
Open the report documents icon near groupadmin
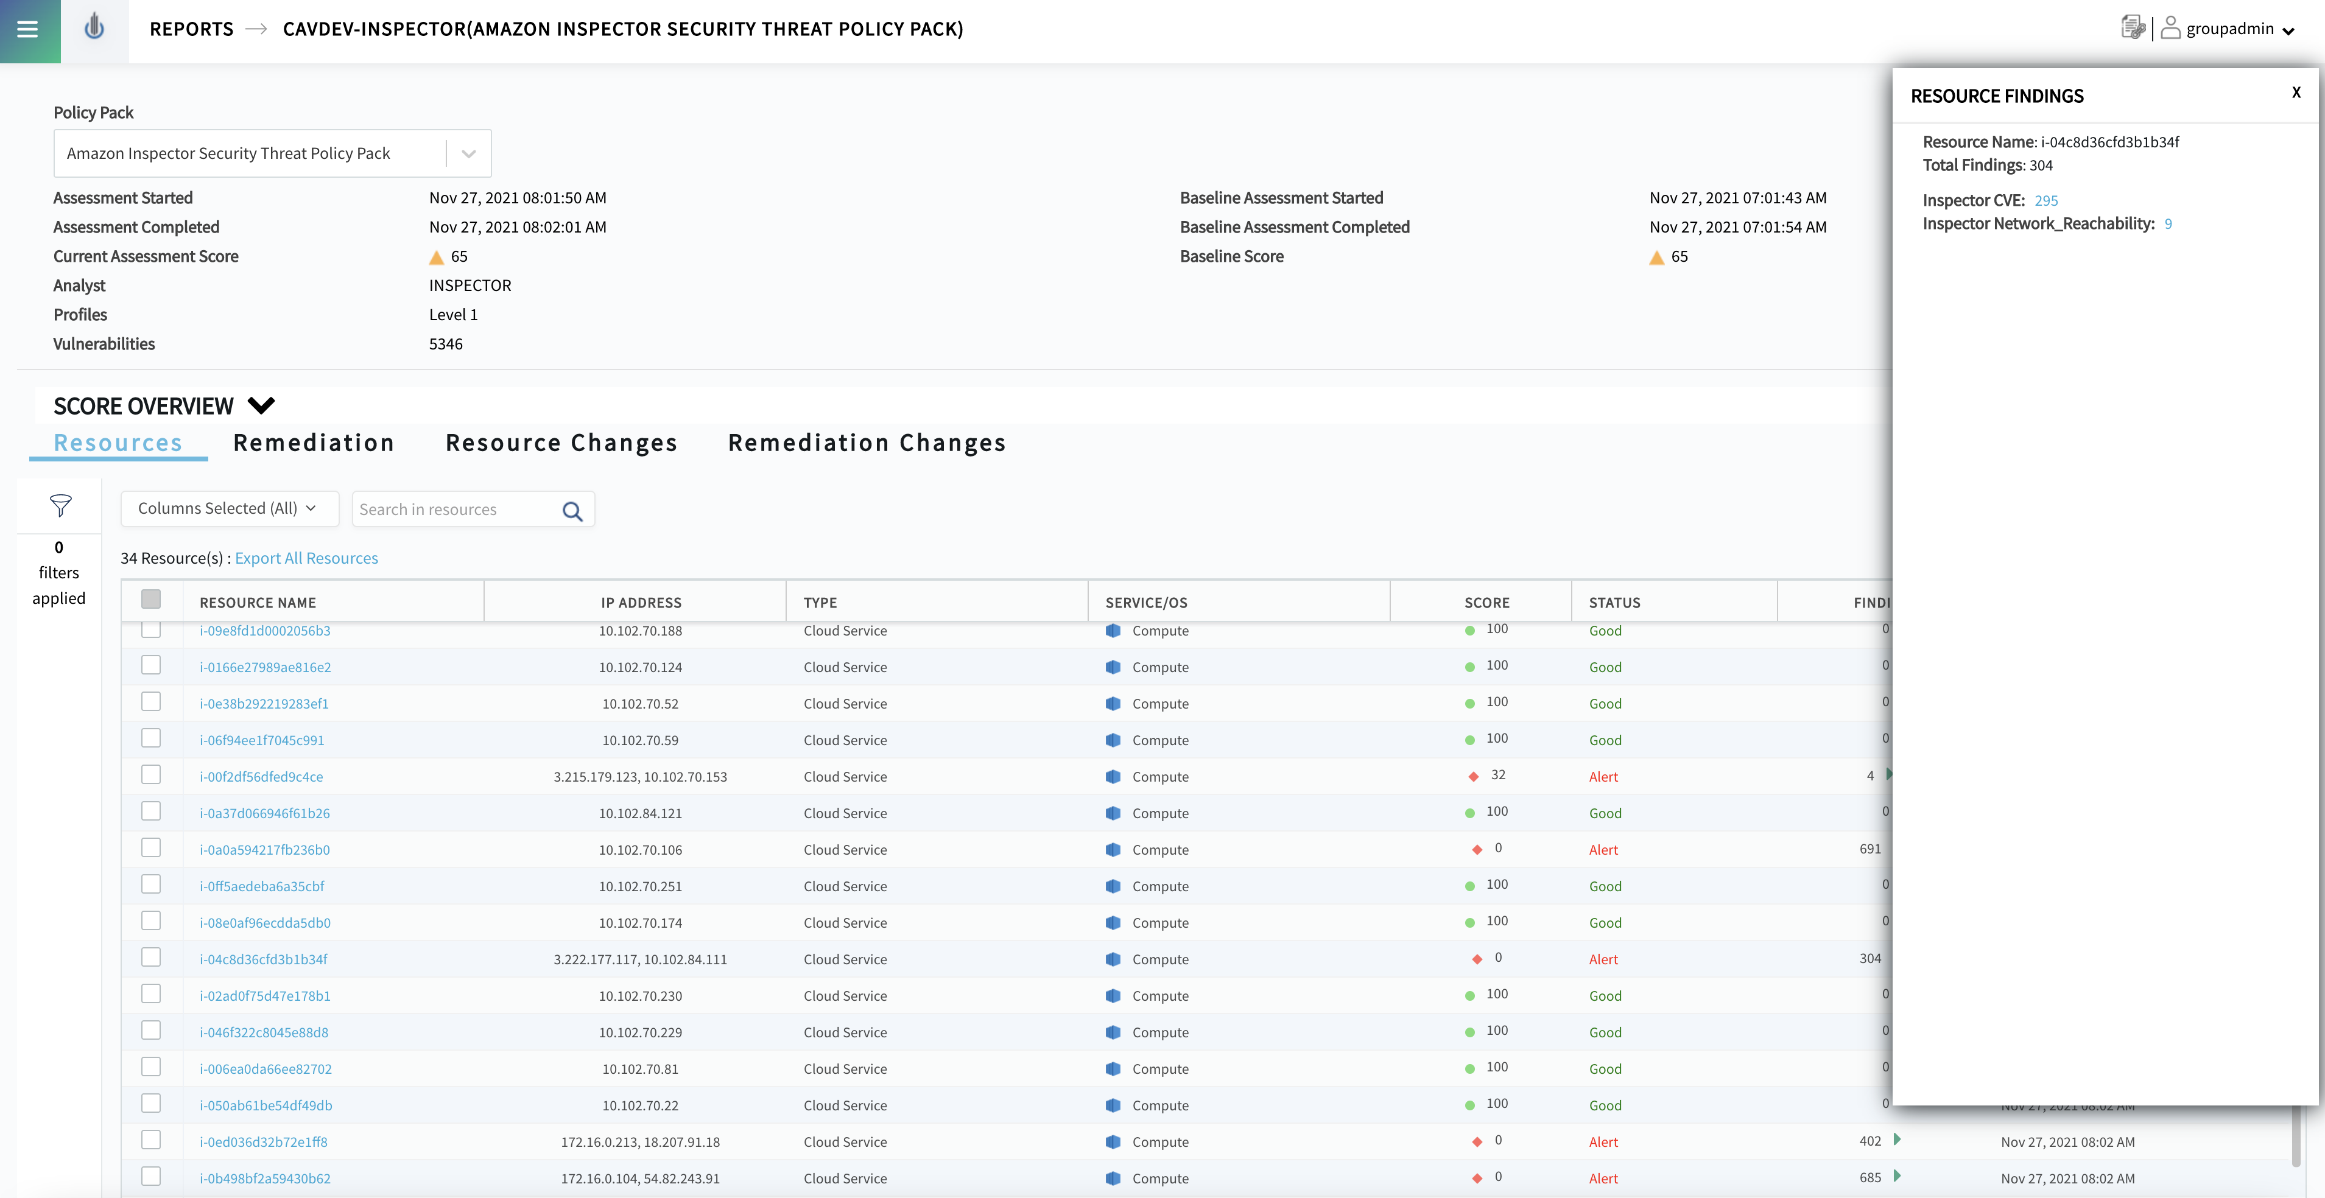click(2132, 28)
